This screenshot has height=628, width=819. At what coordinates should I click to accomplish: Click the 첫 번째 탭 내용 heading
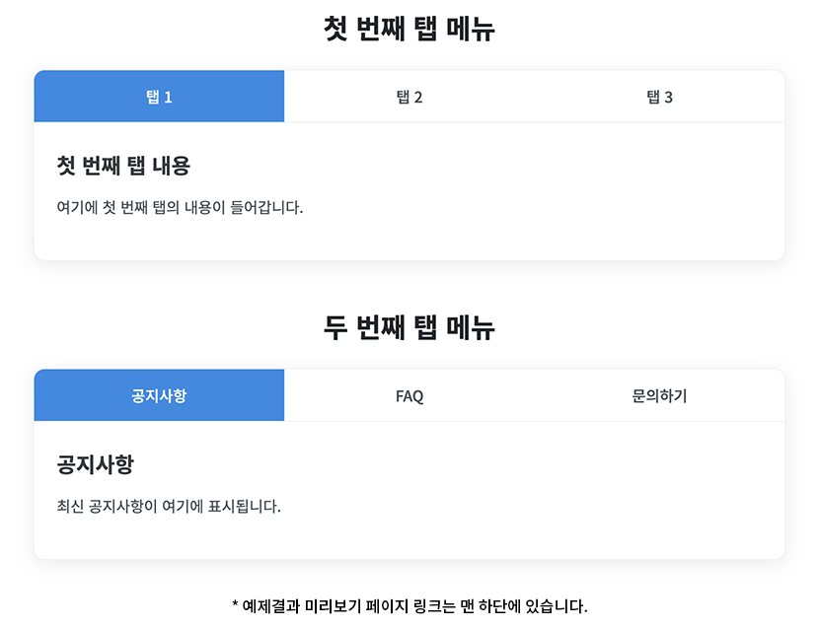tap(123, 165)
